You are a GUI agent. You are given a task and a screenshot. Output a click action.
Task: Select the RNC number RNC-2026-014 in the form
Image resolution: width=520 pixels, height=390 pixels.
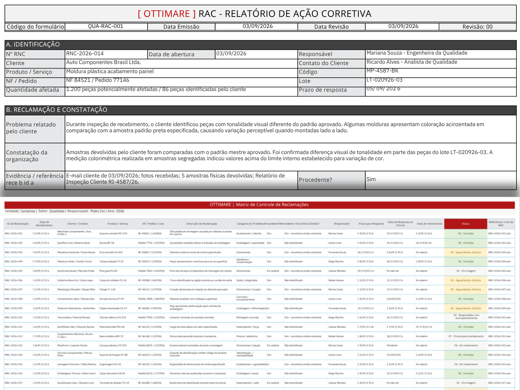click(85, 54)
